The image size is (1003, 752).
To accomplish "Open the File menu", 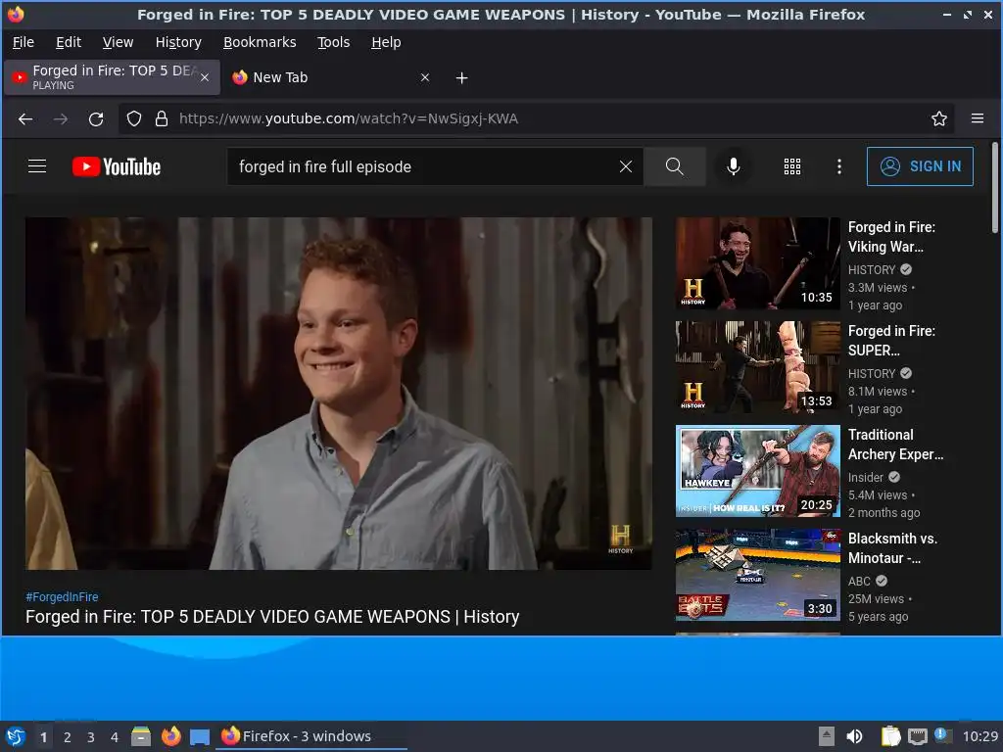I will tap(24, 42).
